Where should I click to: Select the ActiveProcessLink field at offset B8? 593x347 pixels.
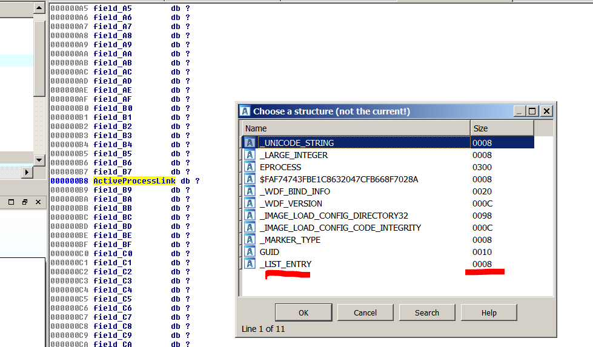tap(135, 181)
